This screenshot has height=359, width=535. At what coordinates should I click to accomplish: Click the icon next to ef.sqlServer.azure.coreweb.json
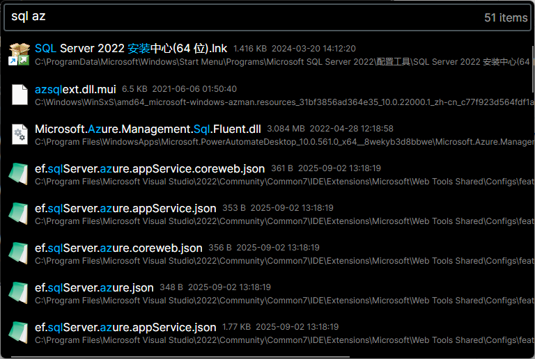click(19, 253)
